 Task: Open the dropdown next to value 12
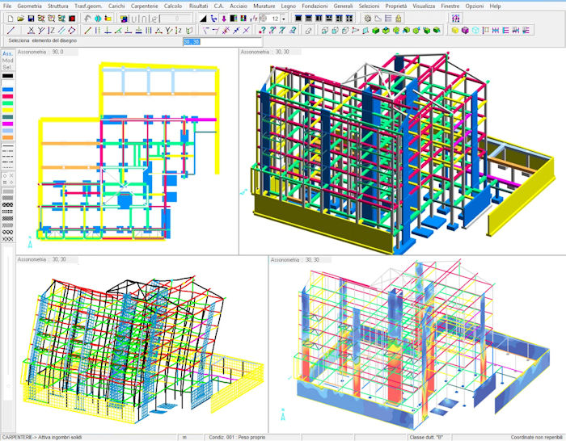[x=285, y=18]
